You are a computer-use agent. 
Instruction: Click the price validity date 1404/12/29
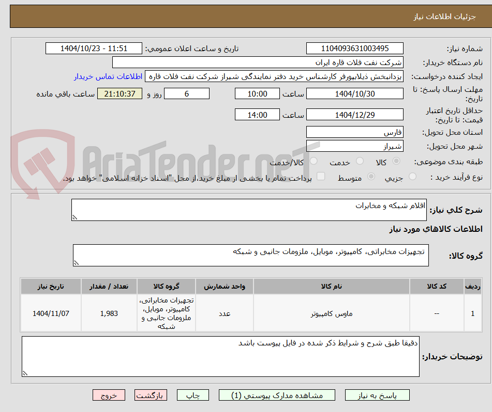point(354,115)
